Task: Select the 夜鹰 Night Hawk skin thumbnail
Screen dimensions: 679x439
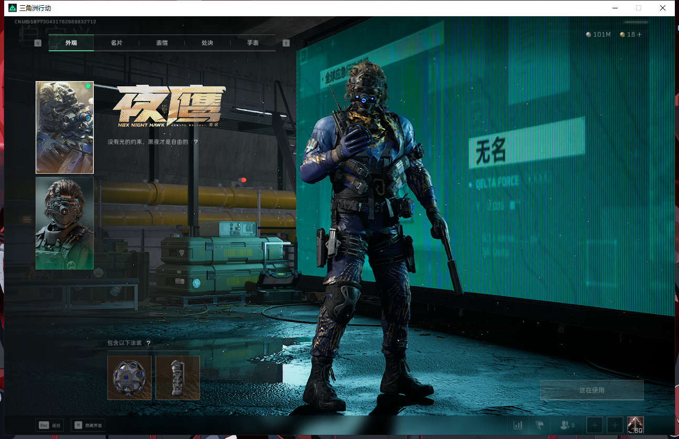Action: click(x=64, y=127)
